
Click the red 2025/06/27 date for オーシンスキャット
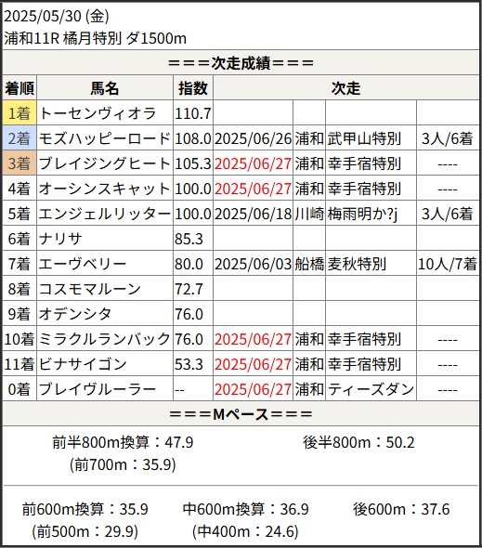[253, 189]
